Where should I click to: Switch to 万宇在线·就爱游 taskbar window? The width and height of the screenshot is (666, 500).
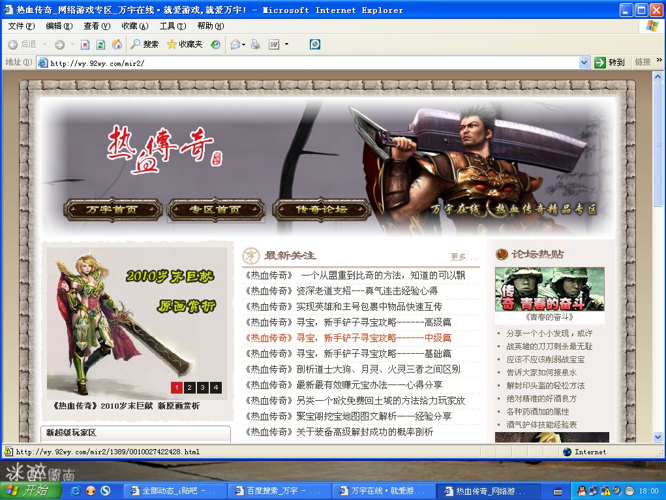pos(383,491)
